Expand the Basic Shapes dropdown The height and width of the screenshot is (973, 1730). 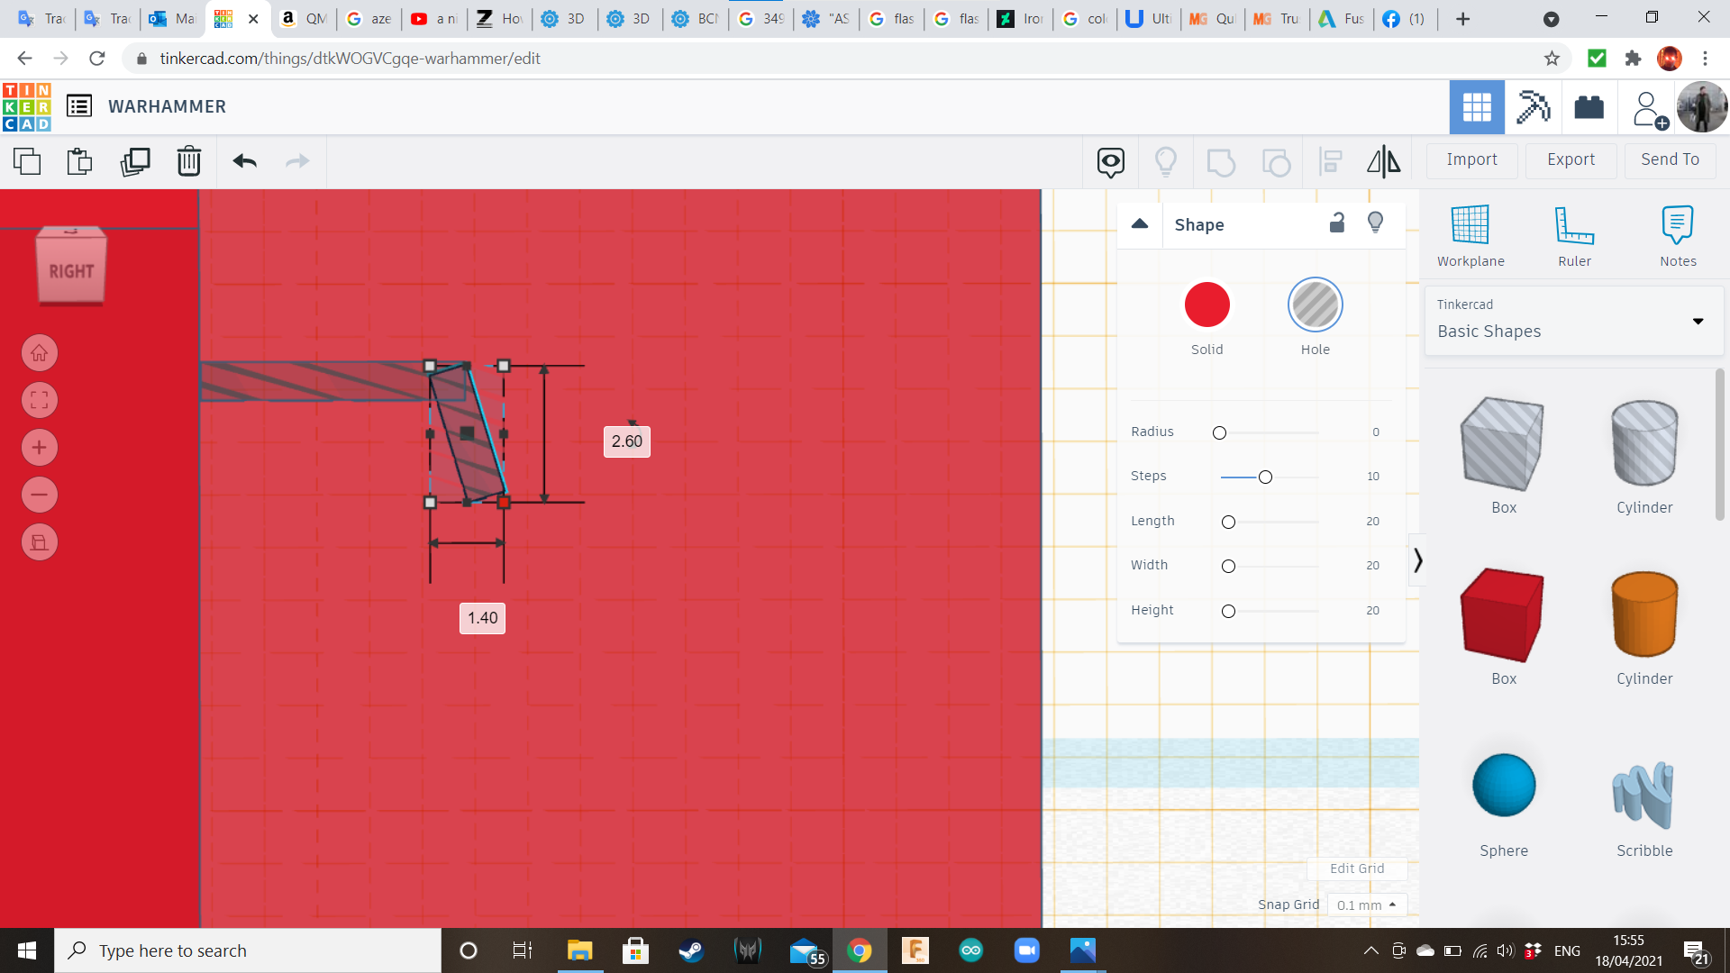pyautogui.click(x=1698, y=321)
